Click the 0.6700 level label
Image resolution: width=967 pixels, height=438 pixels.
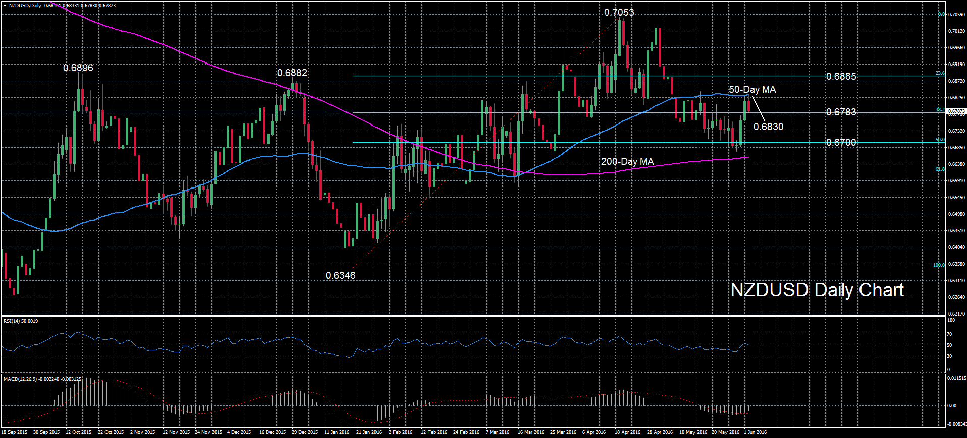pyautogui.click(x=841, y=142)
